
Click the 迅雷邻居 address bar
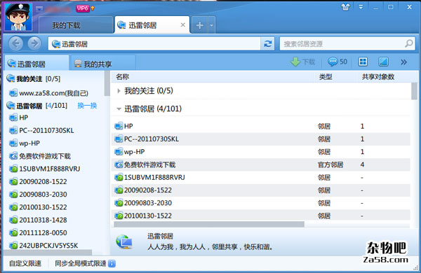click(154, 43)
